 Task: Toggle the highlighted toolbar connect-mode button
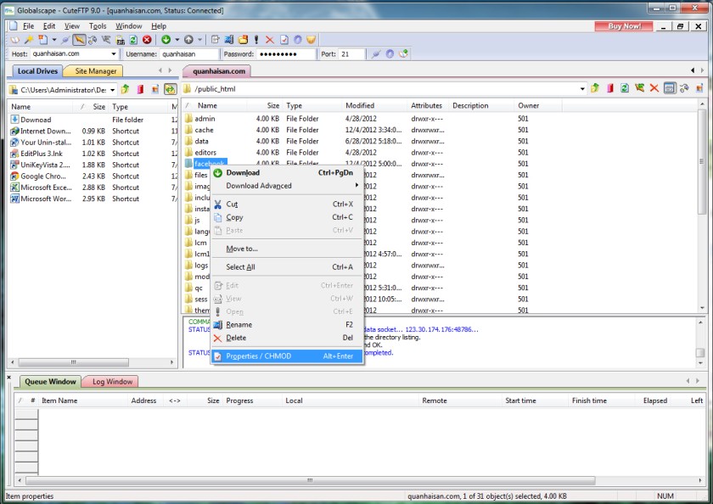79,40
